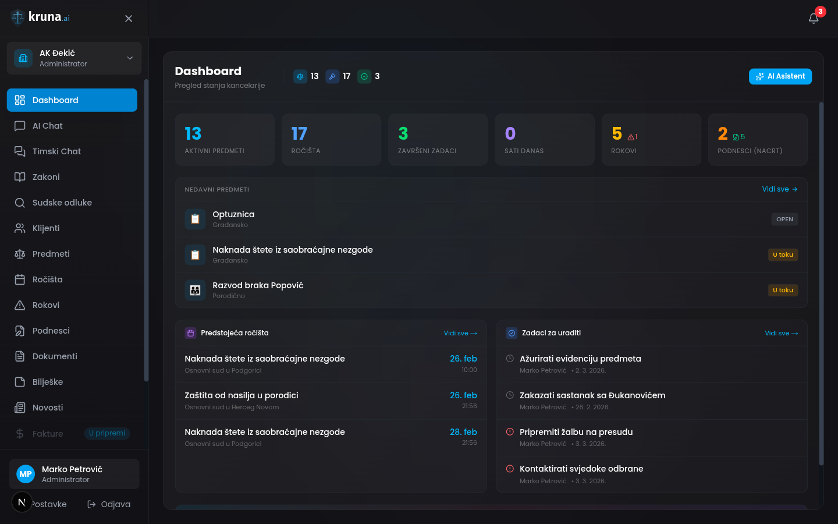Viewport: 838px width, 524px height.
Task: Open 'Vidi sve' for Nedavni predmeti
Action: [779, 189]
